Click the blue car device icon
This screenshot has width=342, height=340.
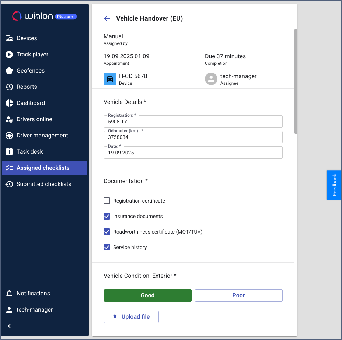pos(110,79)
